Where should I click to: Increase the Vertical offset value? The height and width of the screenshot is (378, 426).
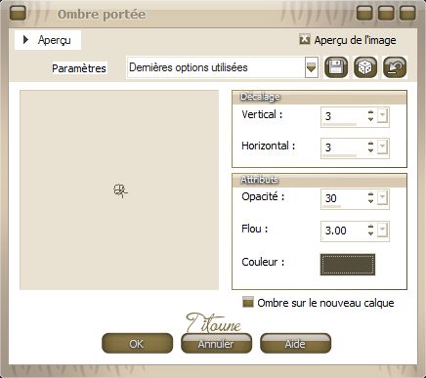click(x=370, y=112)
